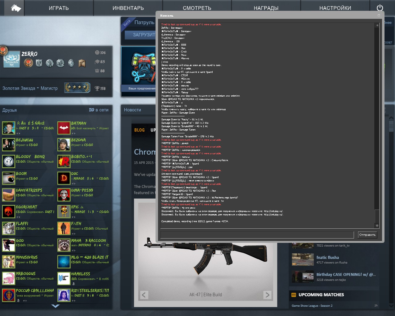Open the ИНВЕНТАРЬ menu
The width and height of the screenshot is (395, 316).
[128, 8]
